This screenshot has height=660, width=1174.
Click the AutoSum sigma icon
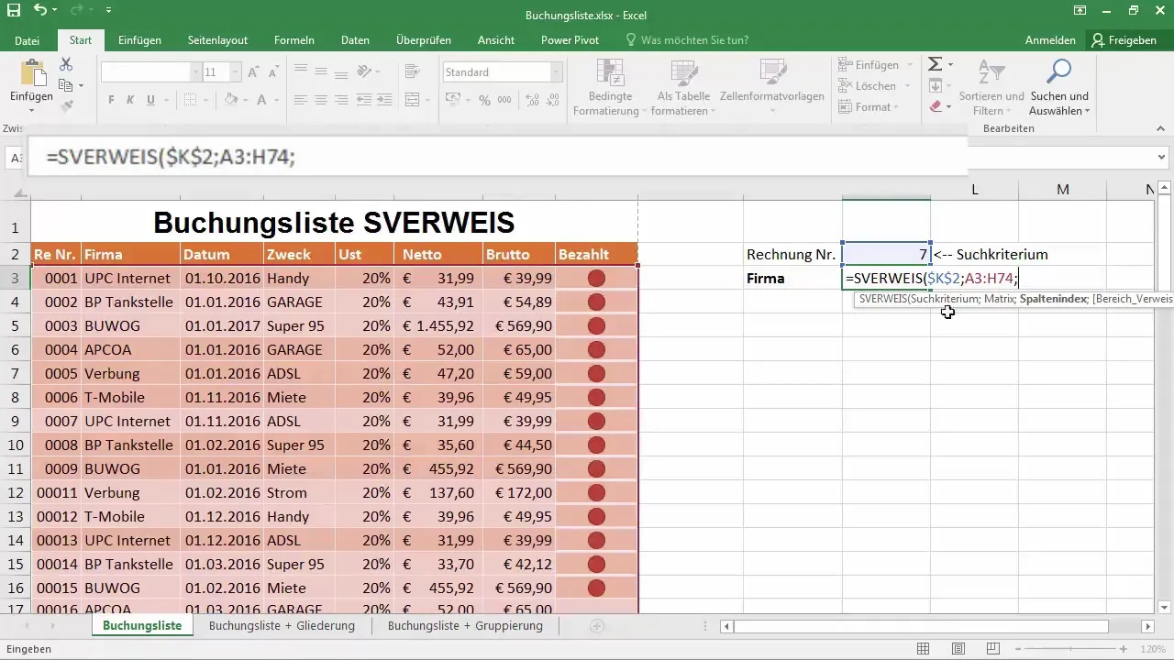click(x=935, y=64)
